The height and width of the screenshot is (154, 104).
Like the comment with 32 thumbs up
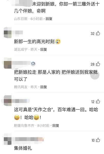(98, 33)
